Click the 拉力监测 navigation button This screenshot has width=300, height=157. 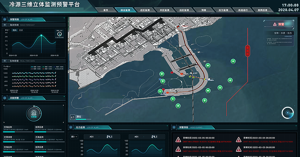[x=223, y=10]
